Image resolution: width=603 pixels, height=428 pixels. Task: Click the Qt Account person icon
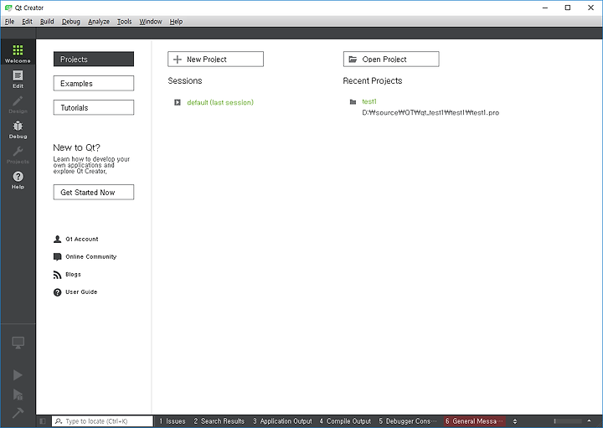click(57, 240)
